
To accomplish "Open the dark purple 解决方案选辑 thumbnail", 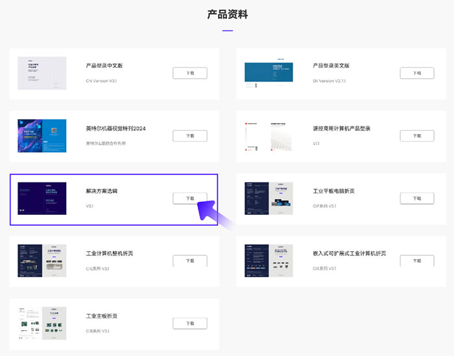I will [x=42, y=198].
